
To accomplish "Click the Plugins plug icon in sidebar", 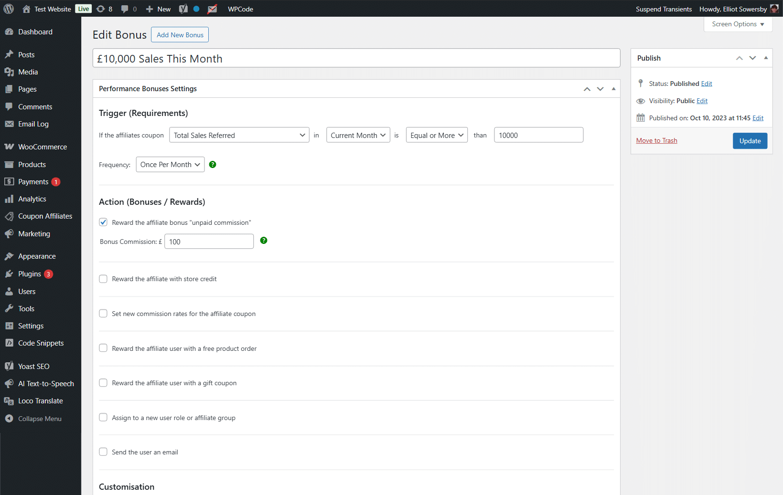I will (9, 274).
